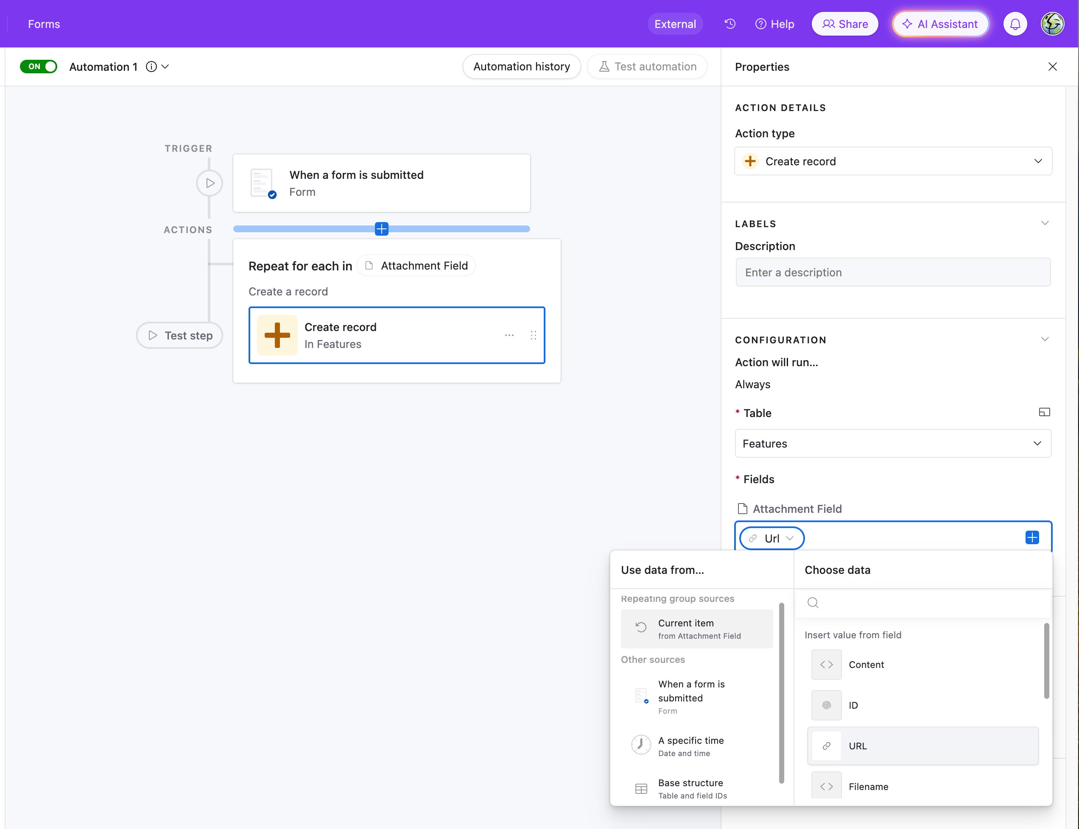This screenshot has width=1079, height=829.
Task: Focus the Choose data search field
Action: point(922,603)
